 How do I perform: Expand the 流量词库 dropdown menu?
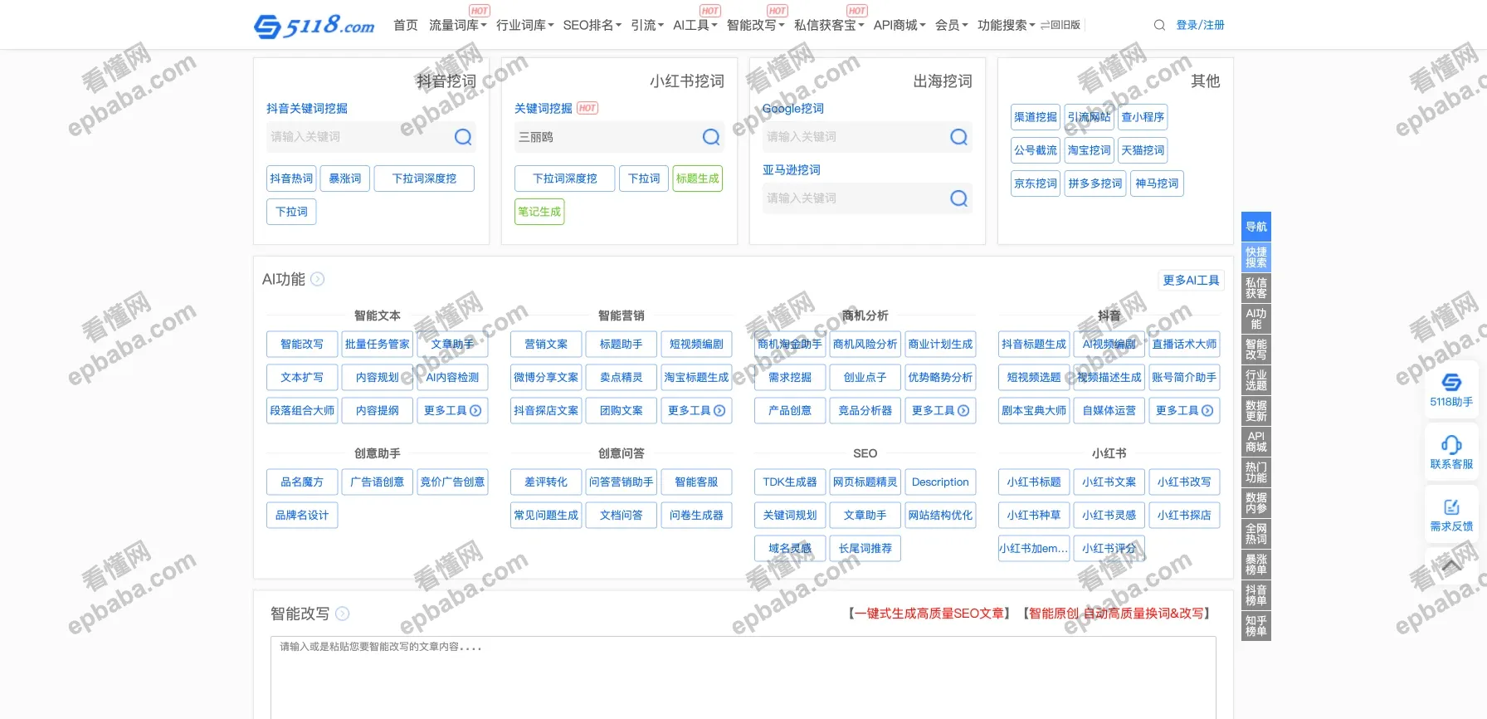click(x=457, y=25)
